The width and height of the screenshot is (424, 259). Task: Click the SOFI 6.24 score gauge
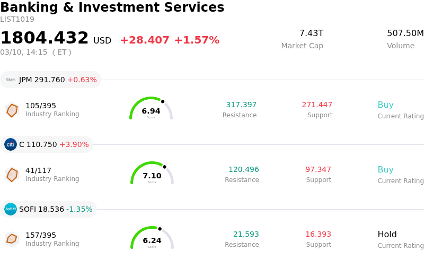[152, 238]
